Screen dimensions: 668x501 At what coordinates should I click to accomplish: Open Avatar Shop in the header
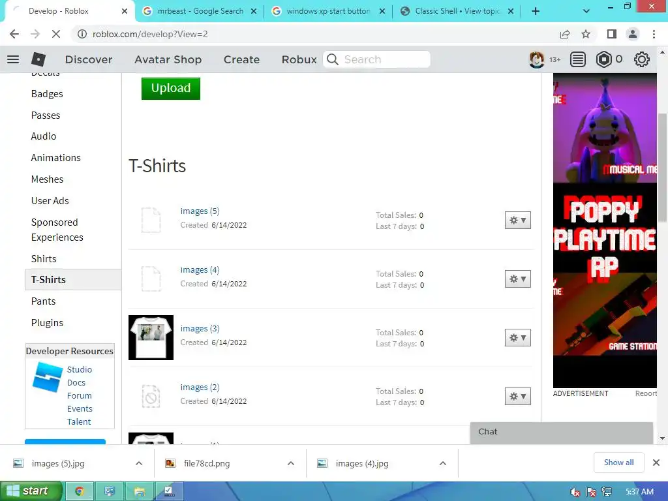168,59
